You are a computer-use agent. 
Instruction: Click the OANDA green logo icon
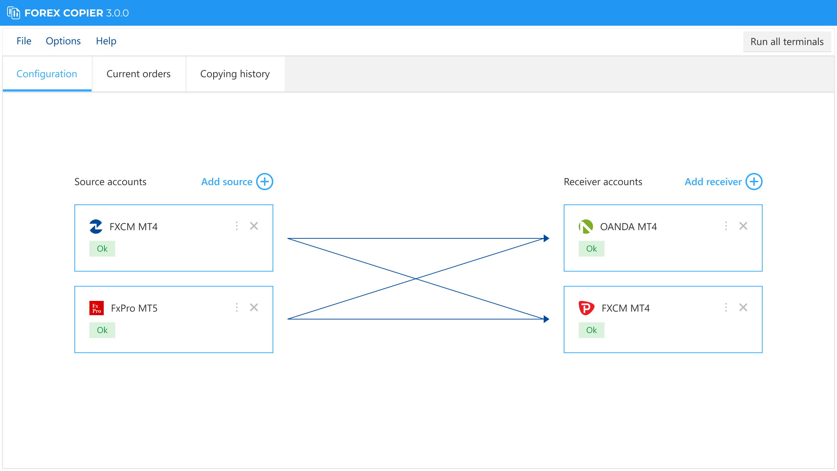click(586, 227)
